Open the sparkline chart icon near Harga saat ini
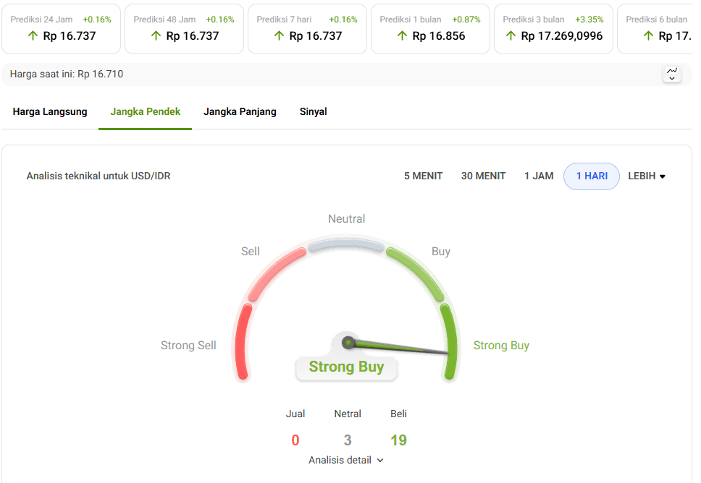This screenshot has height=483, width=701. 672,69
